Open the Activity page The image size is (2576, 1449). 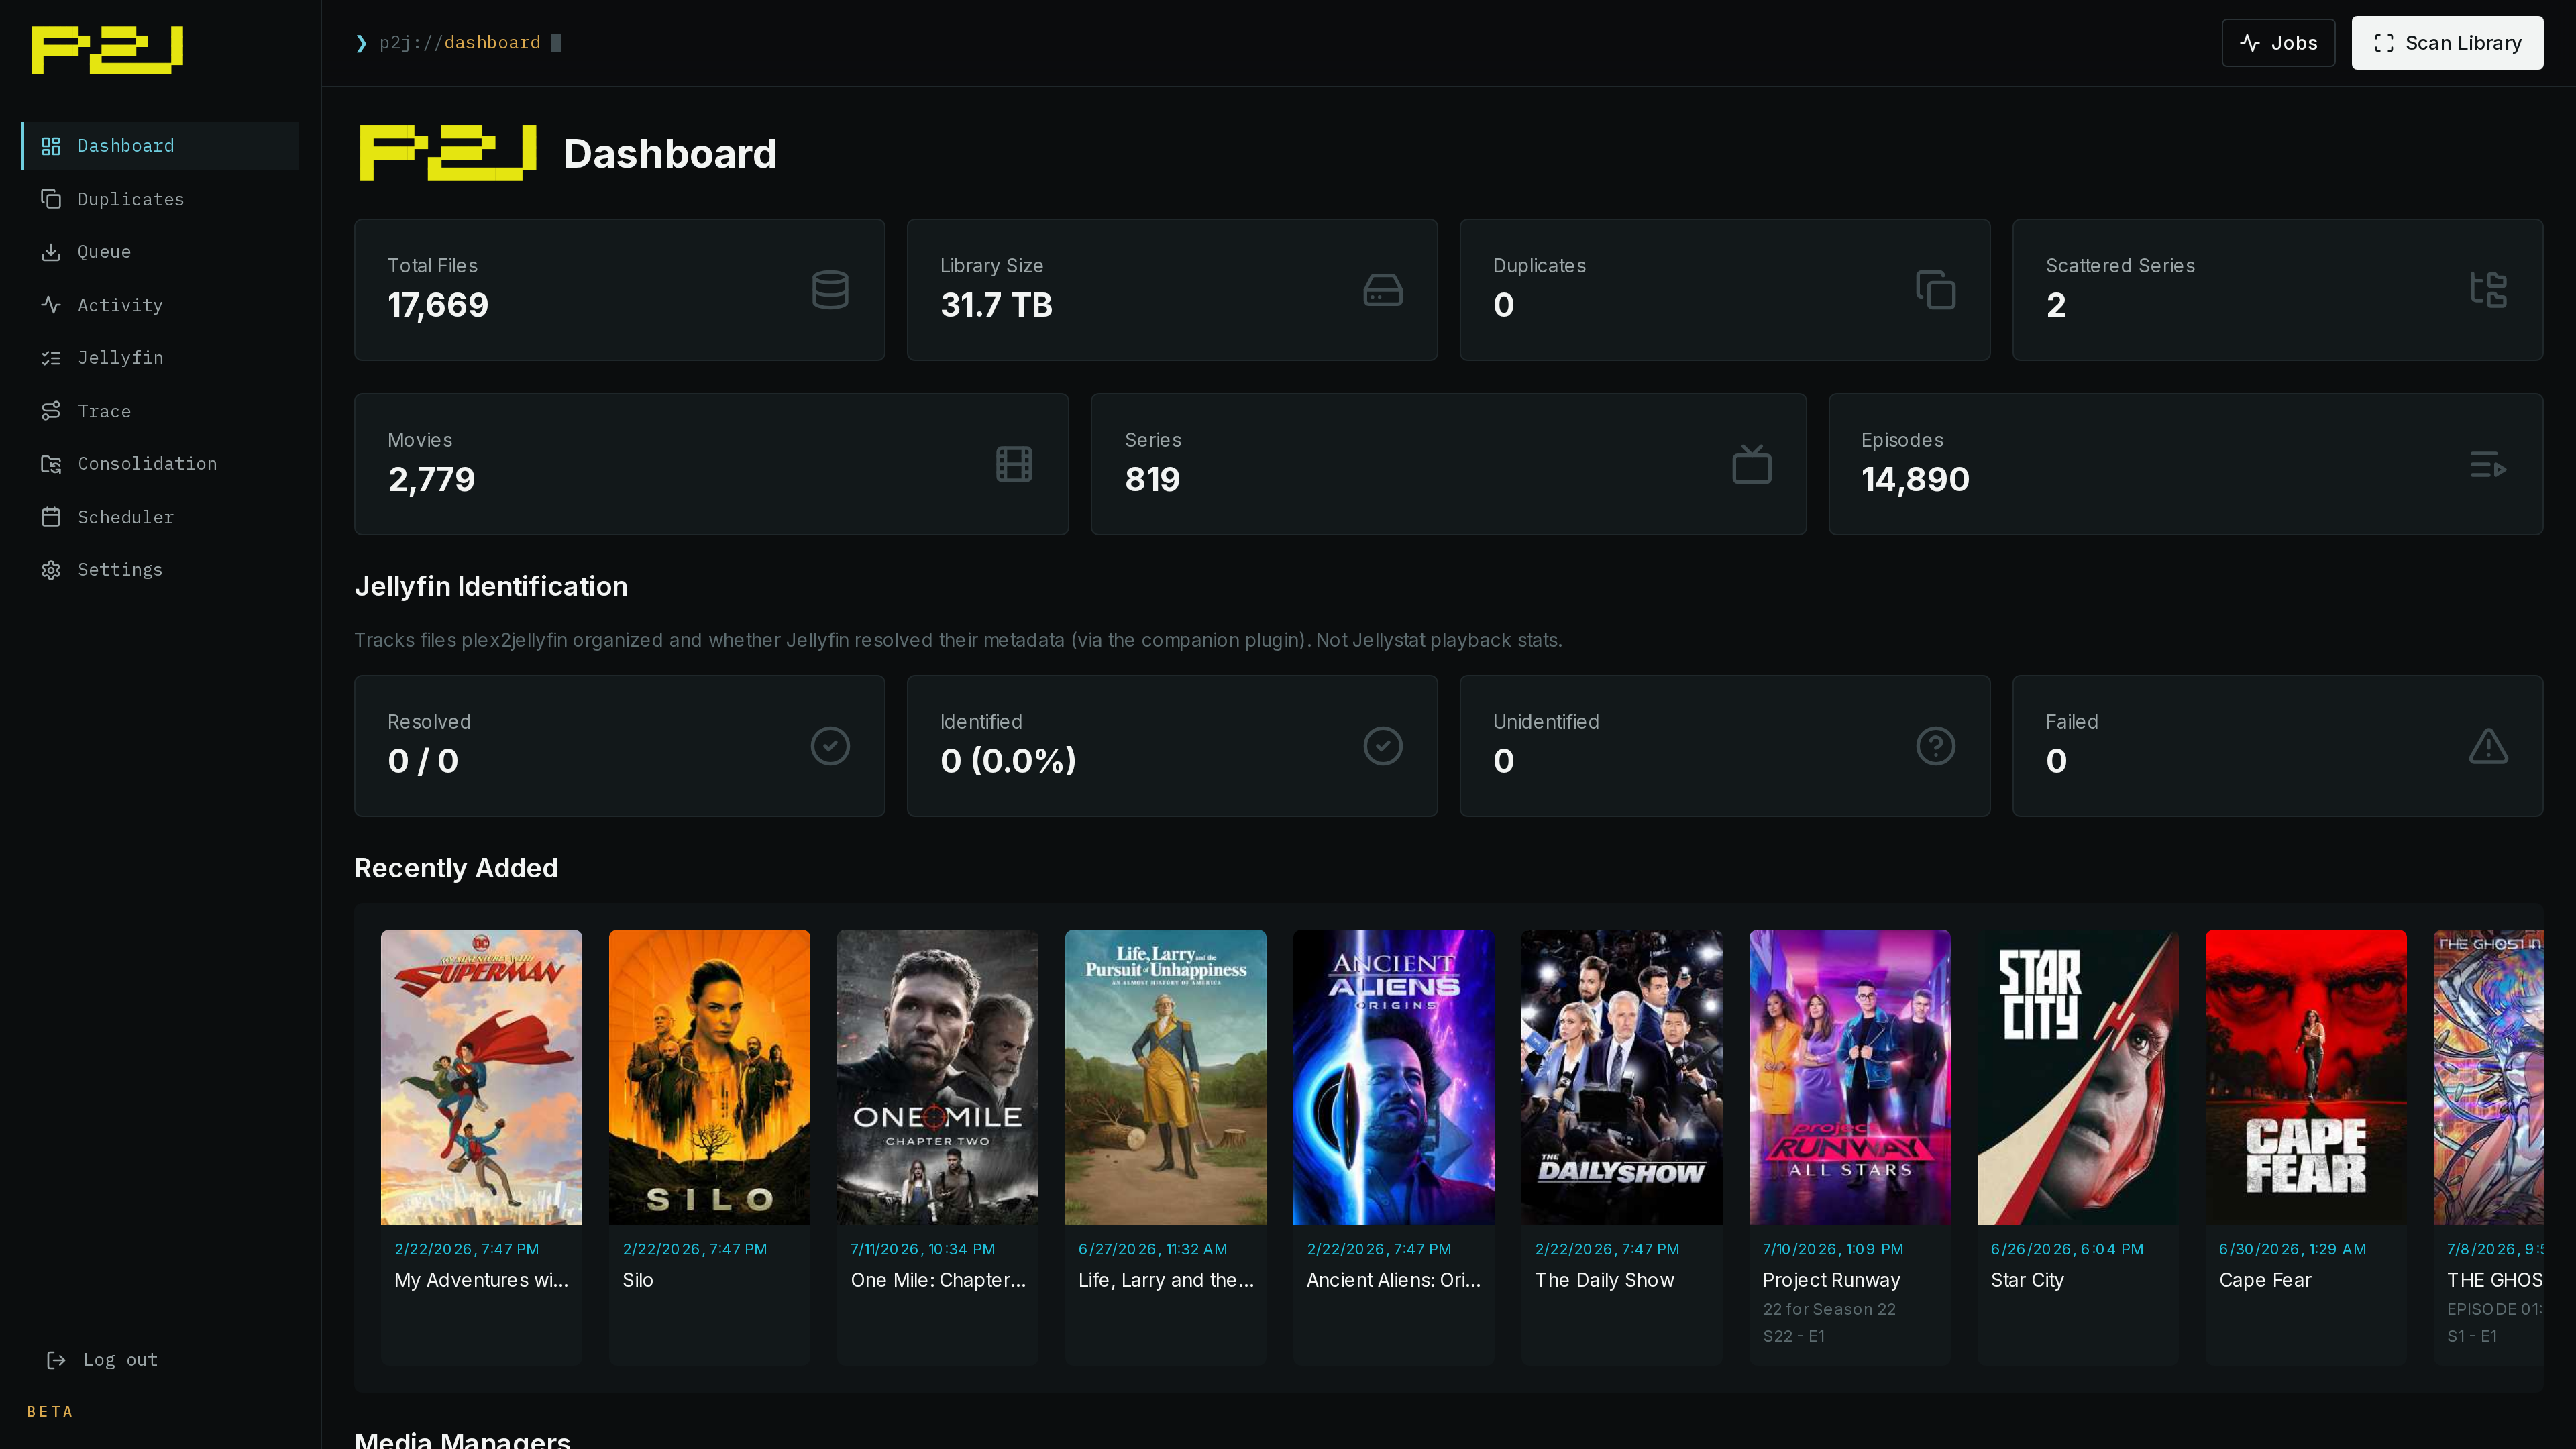point(160,305)
